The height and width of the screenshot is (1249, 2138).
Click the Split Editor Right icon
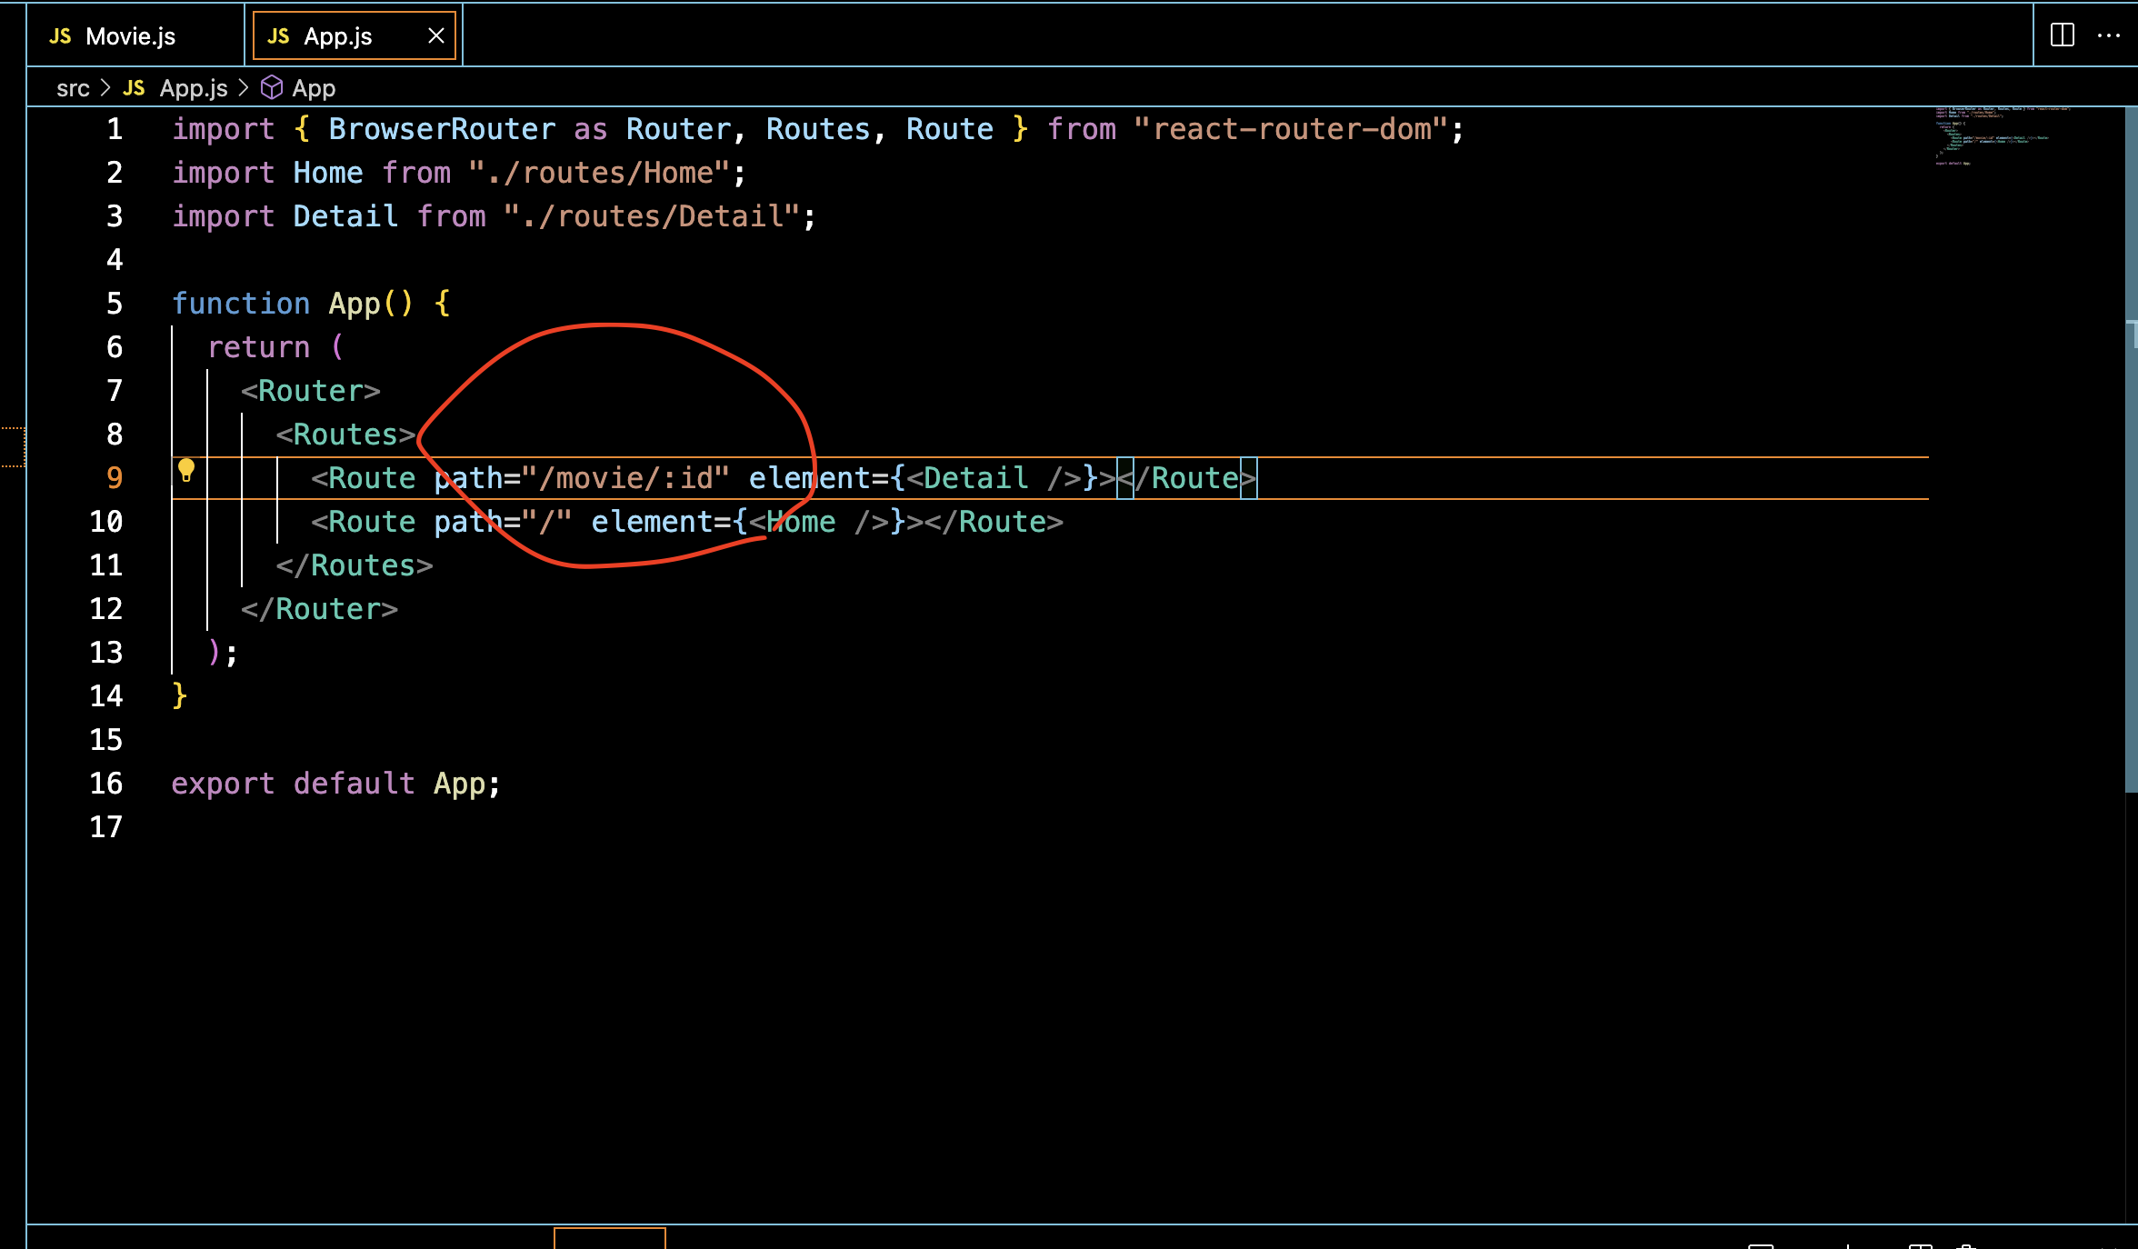coord(2063,35)
